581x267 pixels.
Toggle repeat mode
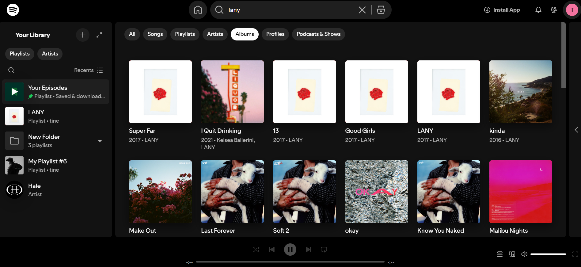[324, 250]
